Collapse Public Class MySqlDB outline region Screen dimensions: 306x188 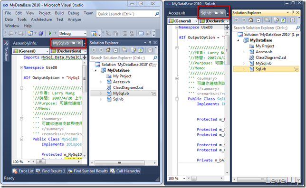[21, 139]
